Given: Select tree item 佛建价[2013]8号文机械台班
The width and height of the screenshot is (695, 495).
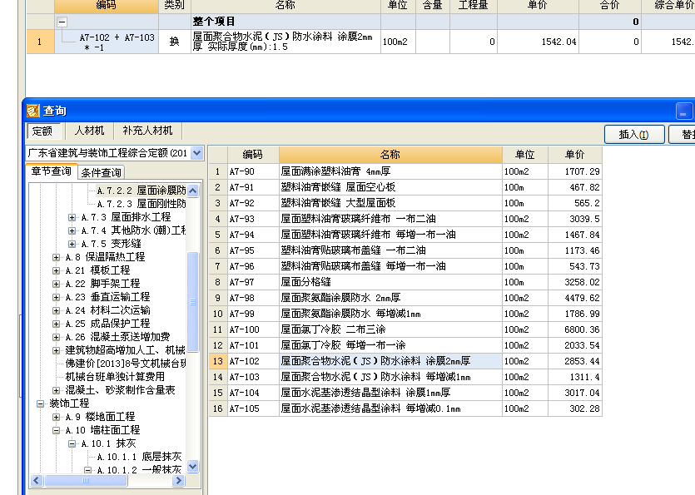Looking at the screenshot, I should coord(126,364).
